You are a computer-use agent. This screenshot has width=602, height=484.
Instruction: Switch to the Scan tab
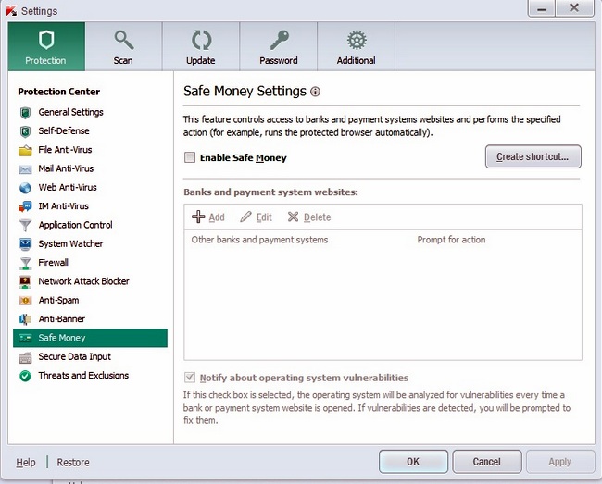(123, 46)
